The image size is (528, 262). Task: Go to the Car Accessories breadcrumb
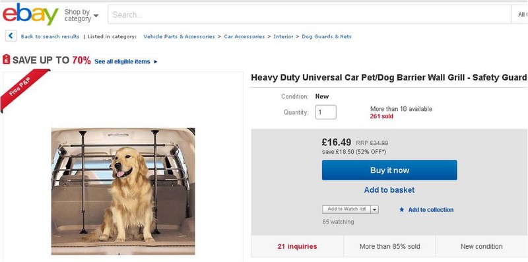(x=244, y=36)
